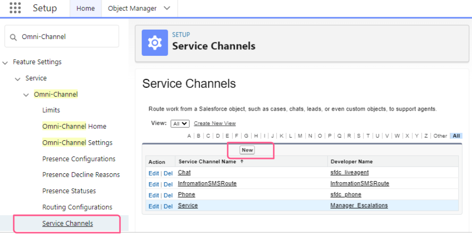Collapse the Feature Settings tree node
Image resolution: width=472 pixels, height=234 pixels.
click(x=5, y=62)
